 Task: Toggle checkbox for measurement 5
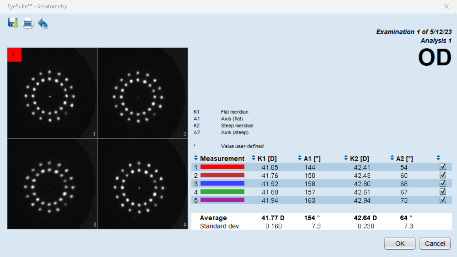(x=443, y=200)
